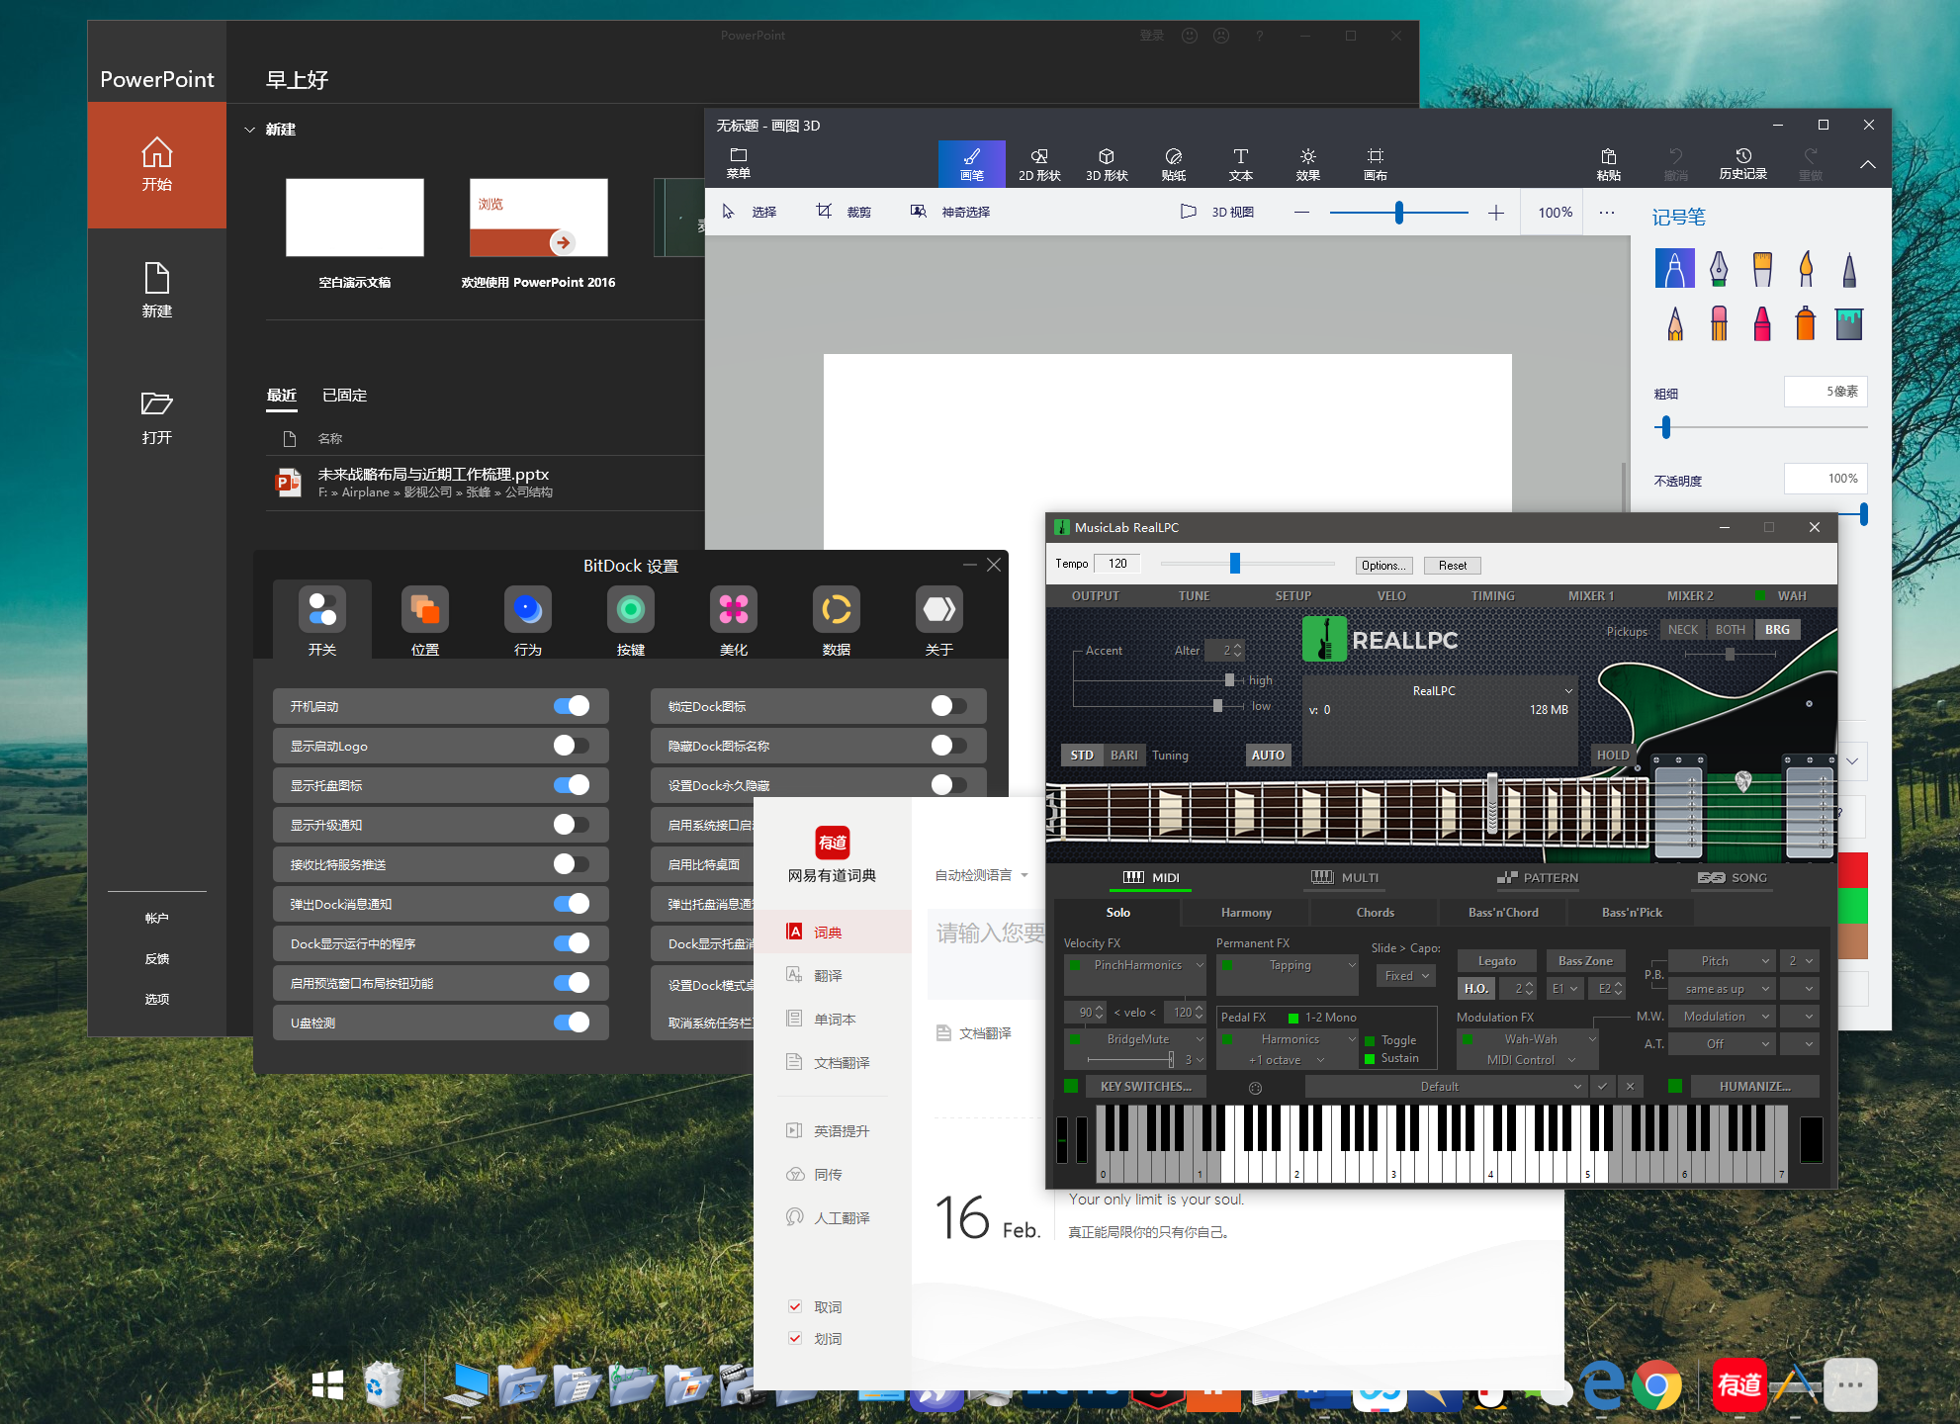The width and height of the screenshot is (1960, 1424).
Task: Click the Windows start icon in dock
Action: pyautogui.click(x=327, y=1384)
